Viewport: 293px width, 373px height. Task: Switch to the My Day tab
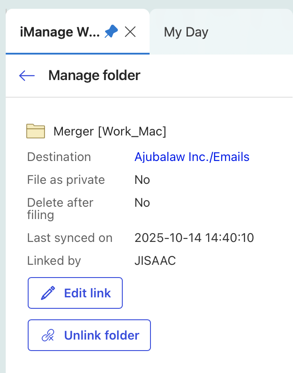pos(186,32)
